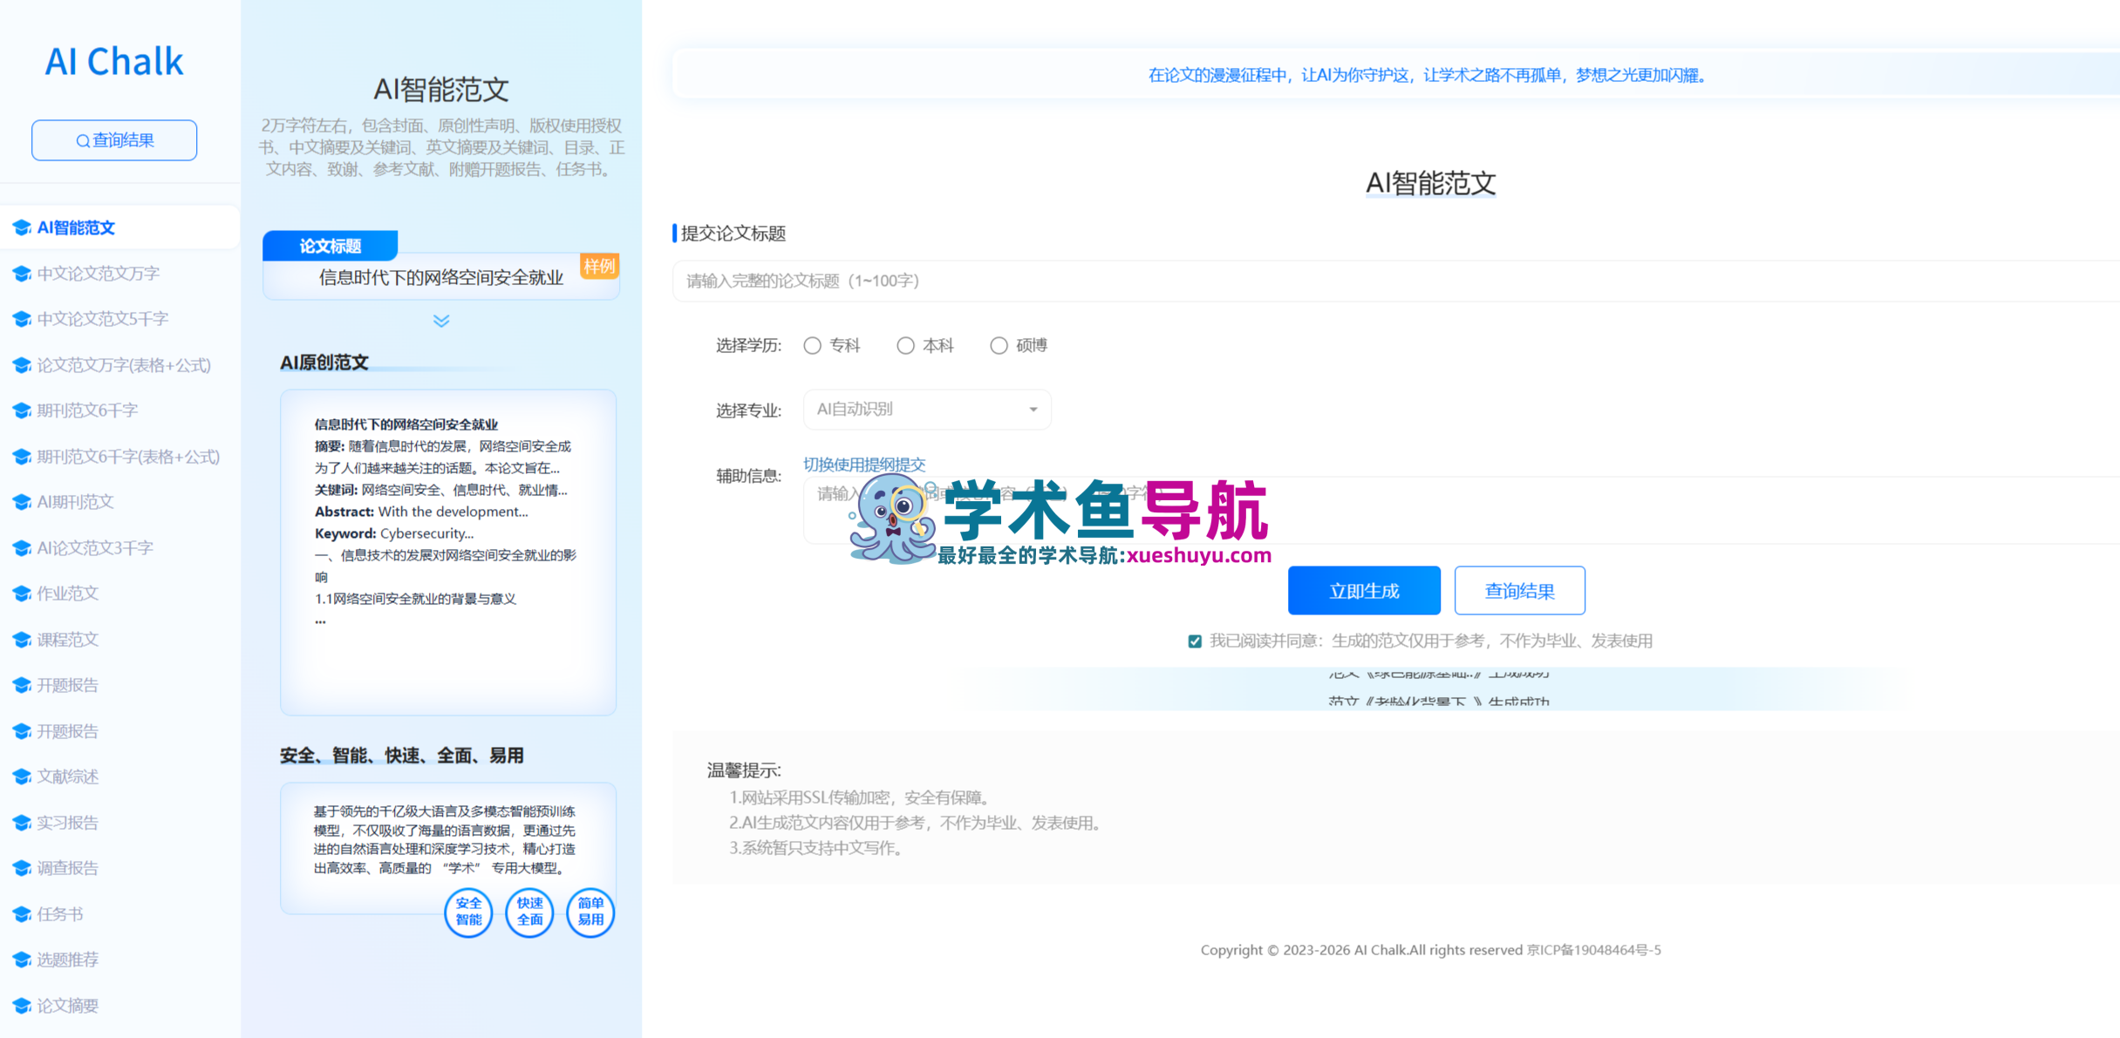
Task: Click the orange 样例 tag
Action: pyautogui.click(x=599, y=266)
